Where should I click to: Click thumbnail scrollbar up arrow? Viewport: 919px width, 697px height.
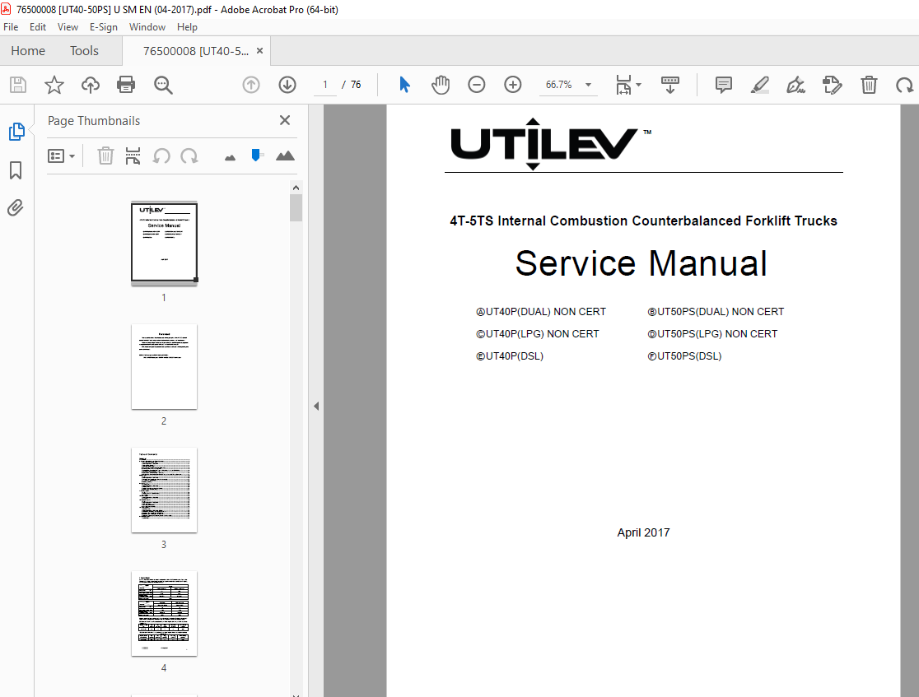point(296,188)
